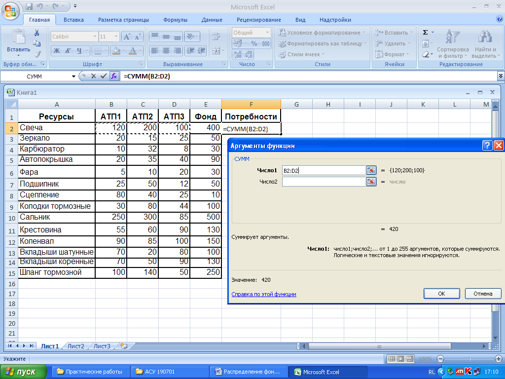
Task: Toggle Underline (Ч) formatting
Action: (79, 51)
